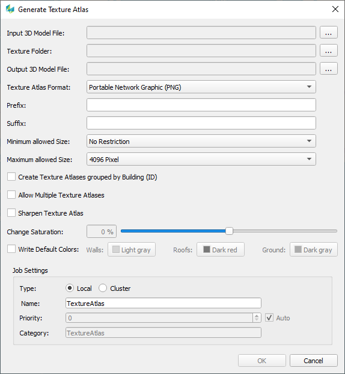Select the Cluster job type

pos(103,288)
